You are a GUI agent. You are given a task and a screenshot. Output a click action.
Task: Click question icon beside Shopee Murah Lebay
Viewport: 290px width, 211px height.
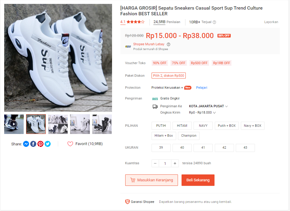coord(168,44)
